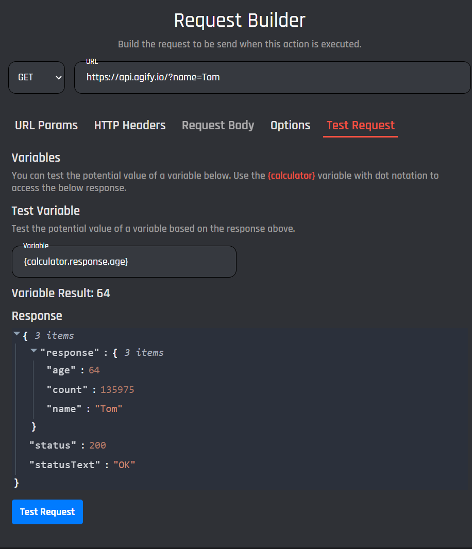Click the statusText value "OK"
This screenshot has height=549, width=472.
[x=124, y=465]
